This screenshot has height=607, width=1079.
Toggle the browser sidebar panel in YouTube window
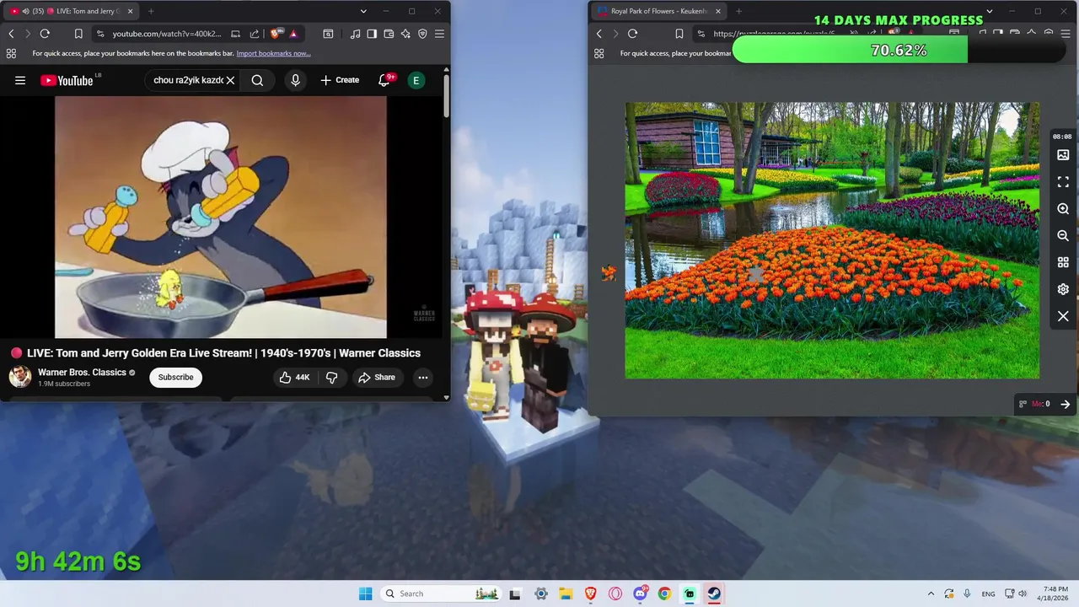pos(372,34)
